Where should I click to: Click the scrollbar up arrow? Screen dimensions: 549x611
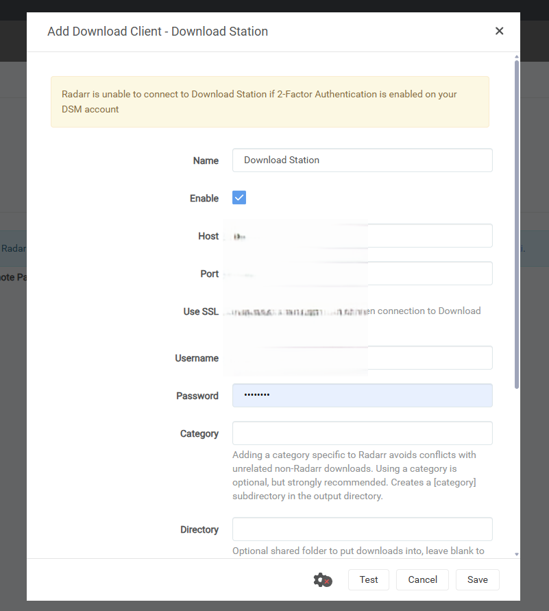pyautogui.click(x=517, y=57)
